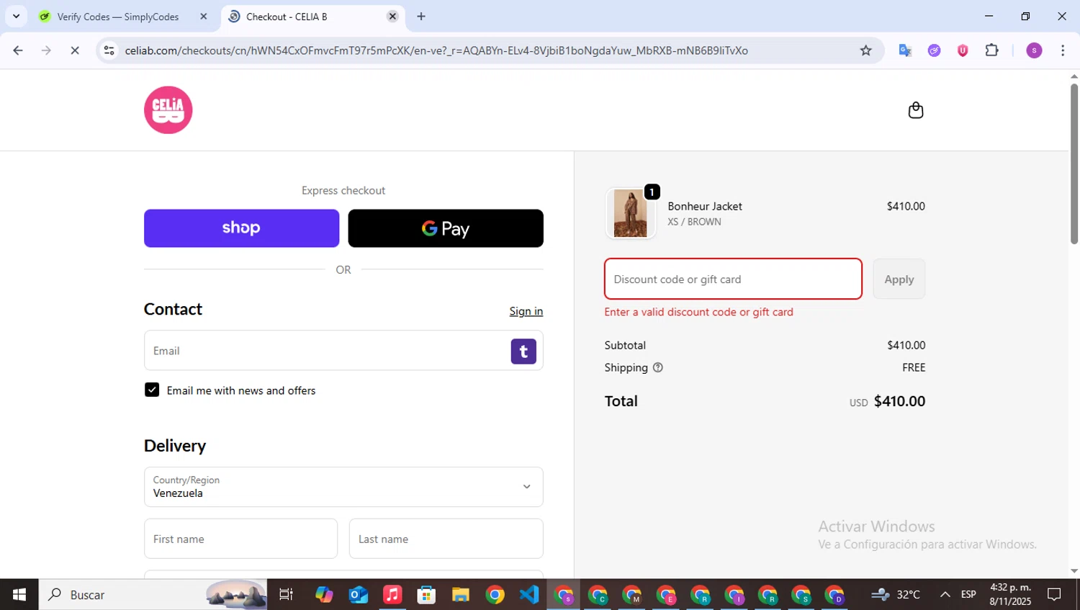
Task: Open the Chrome profile avatar
Action: coord(1034,50)
